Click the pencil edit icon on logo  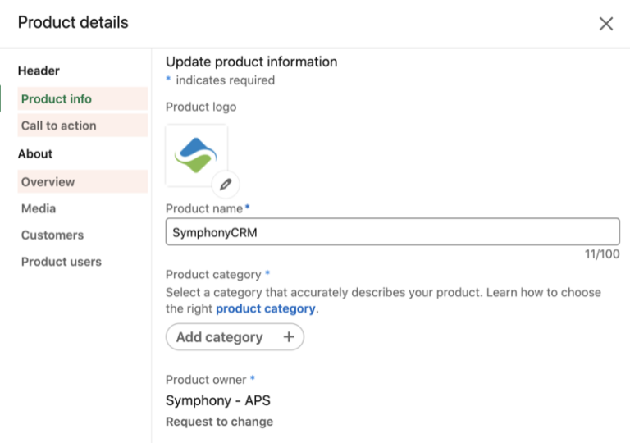point(226,184)
